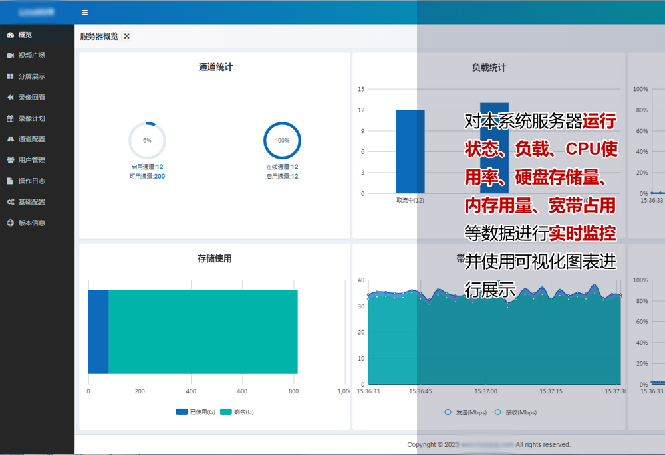Viewport: 665px width, 455px height.
Task: Click the users icon for 用户管理
Action: [11, 160]
